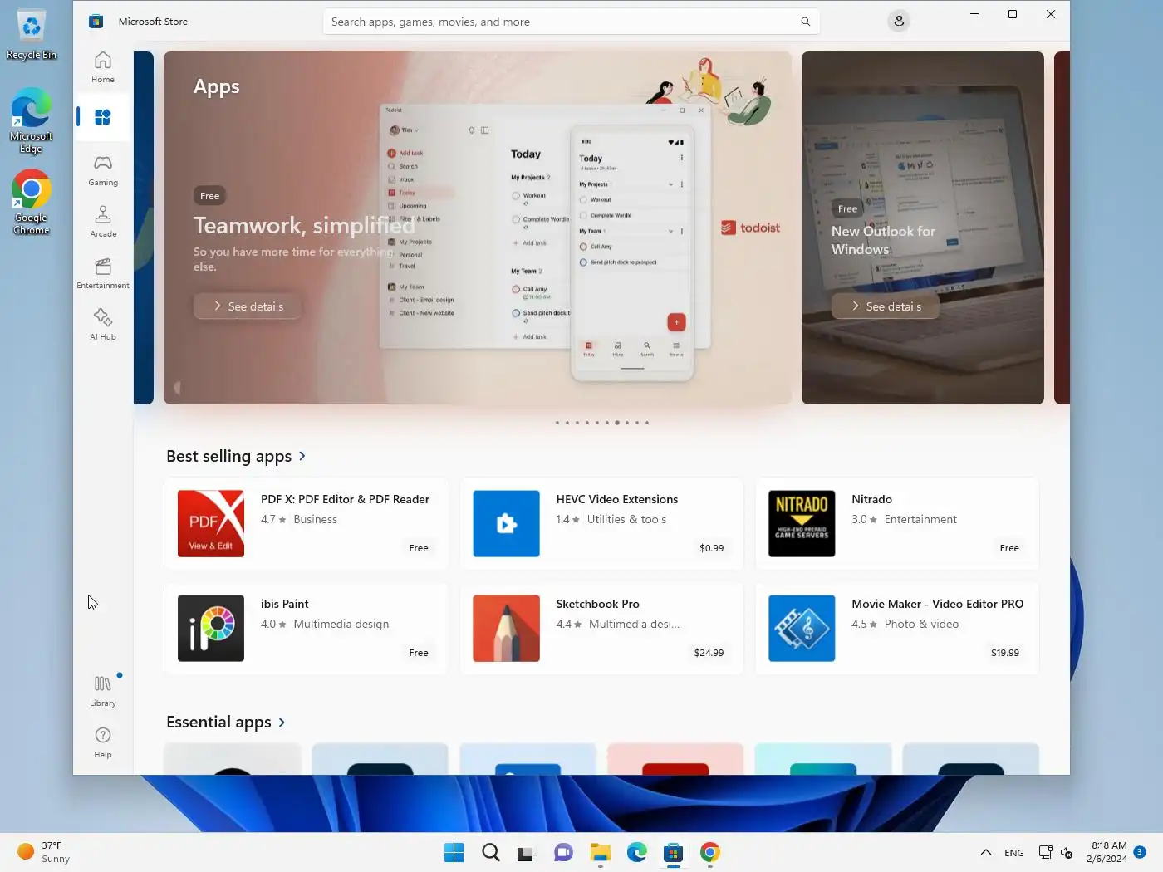1163x872 pixels.
Task: Click the New Outlook for Windows banner card
Action: click(922, 228)
